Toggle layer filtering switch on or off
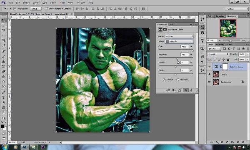This screenshot has height=150, width=250. 248,49
